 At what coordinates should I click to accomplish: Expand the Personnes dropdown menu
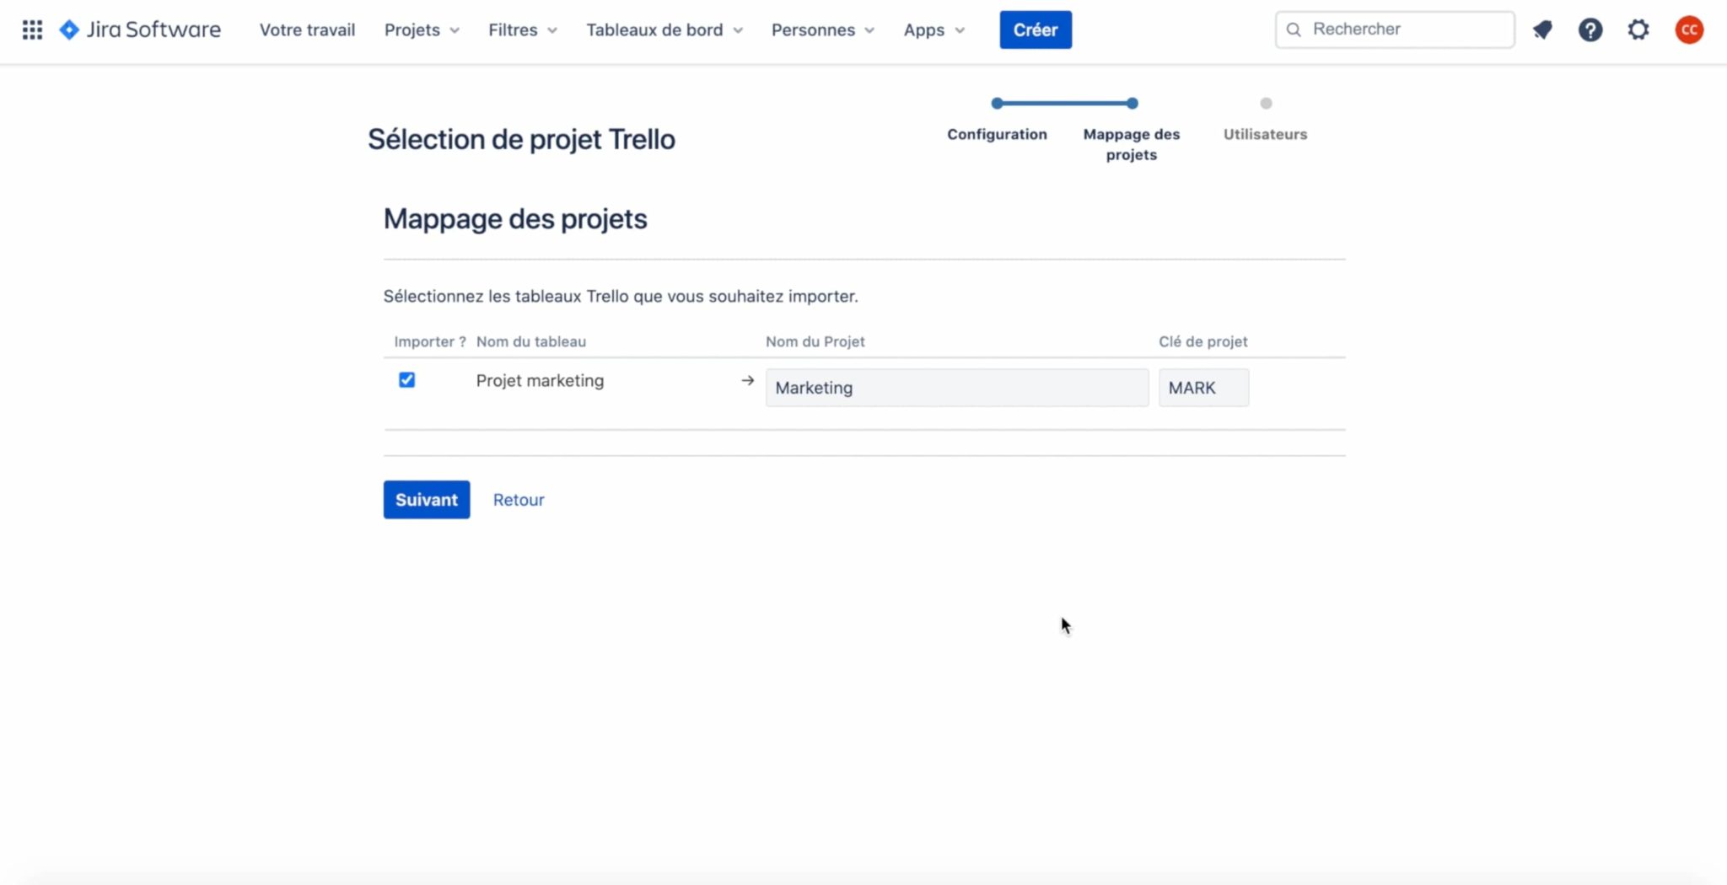(x=823, y=30)
